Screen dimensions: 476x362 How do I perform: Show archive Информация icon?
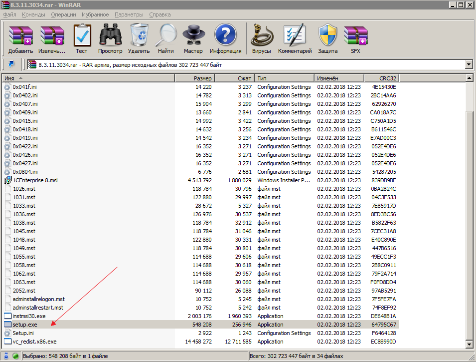point(225,35)
